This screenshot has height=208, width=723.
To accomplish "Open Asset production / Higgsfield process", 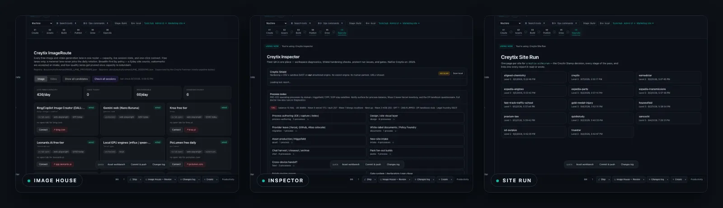I will [x=318, y=141].
